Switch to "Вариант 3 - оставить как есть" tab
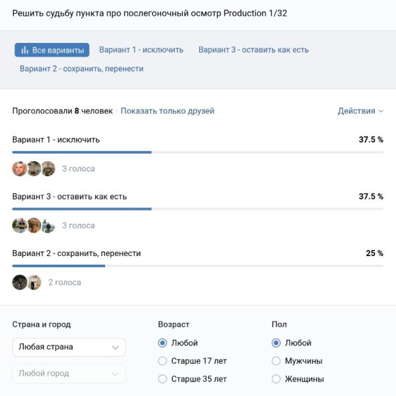Viewport: 396px width, 396px height. (x=253, y=49)
